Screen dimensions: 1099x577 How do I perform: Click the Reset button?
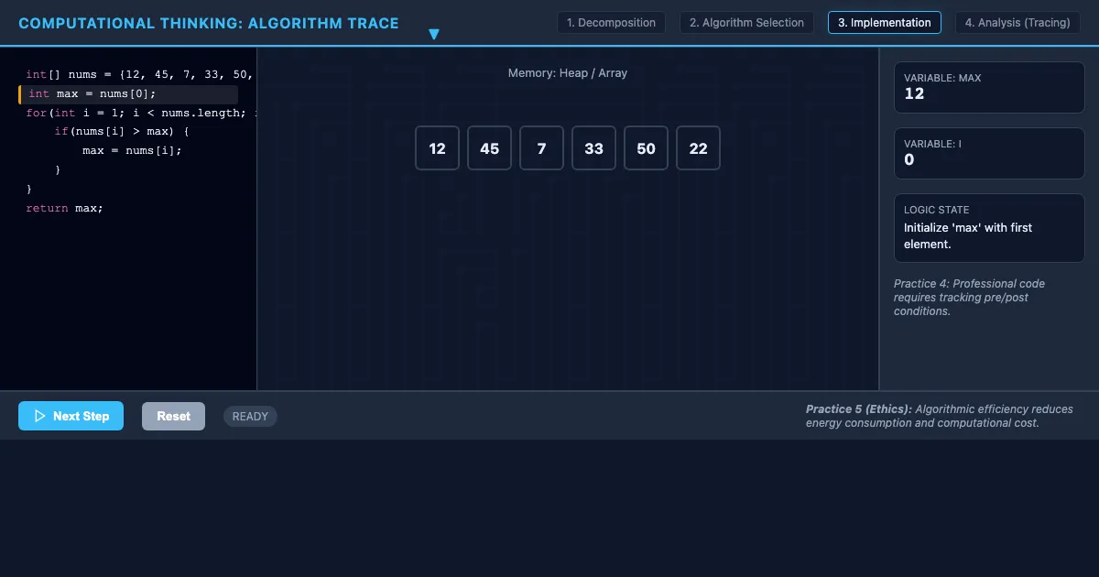click(x=173, y=416)
